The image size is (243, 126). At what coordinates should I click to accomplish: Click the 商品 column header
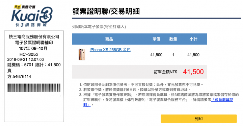coord(109,39)
